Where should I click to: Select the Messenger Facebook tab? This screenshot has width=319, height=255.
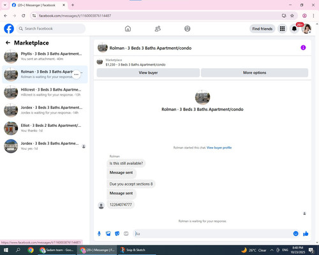click(39, 5)
